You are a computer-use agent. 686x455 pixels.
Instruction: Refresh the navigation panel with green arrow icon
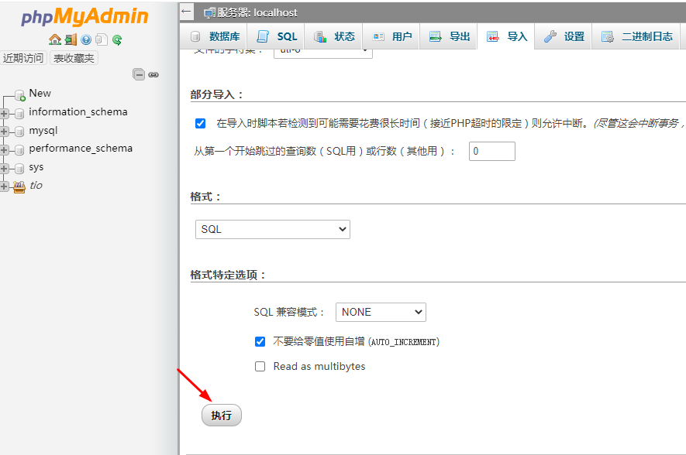click(x=116, y=37)
